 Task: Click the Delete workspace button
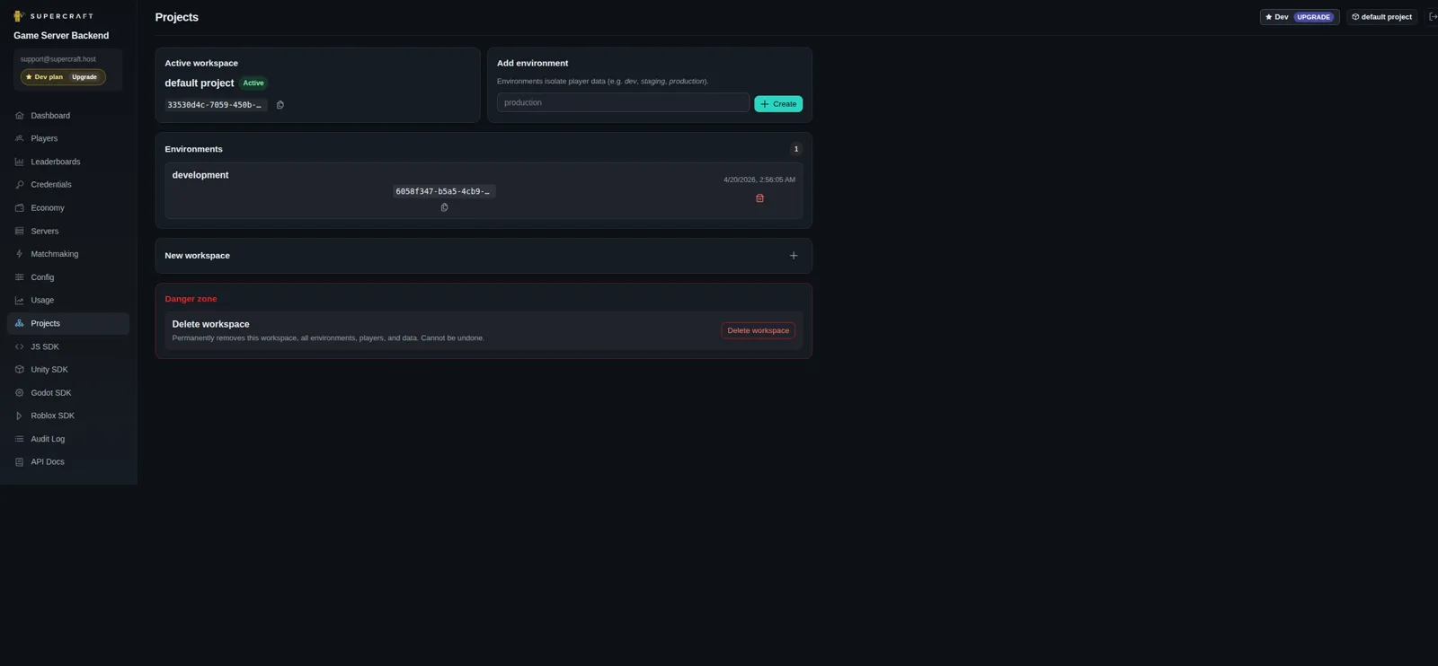(x=758, y=330)
